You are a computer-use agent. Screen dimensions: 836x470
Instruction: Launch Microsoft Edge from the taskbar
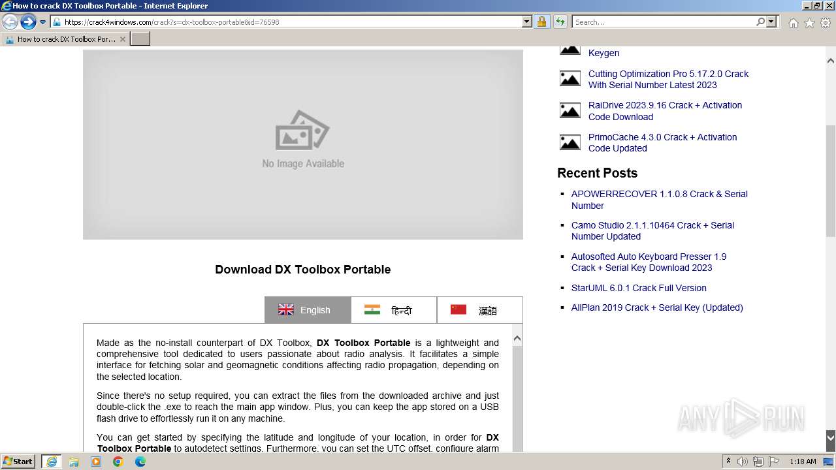(140, 462)
